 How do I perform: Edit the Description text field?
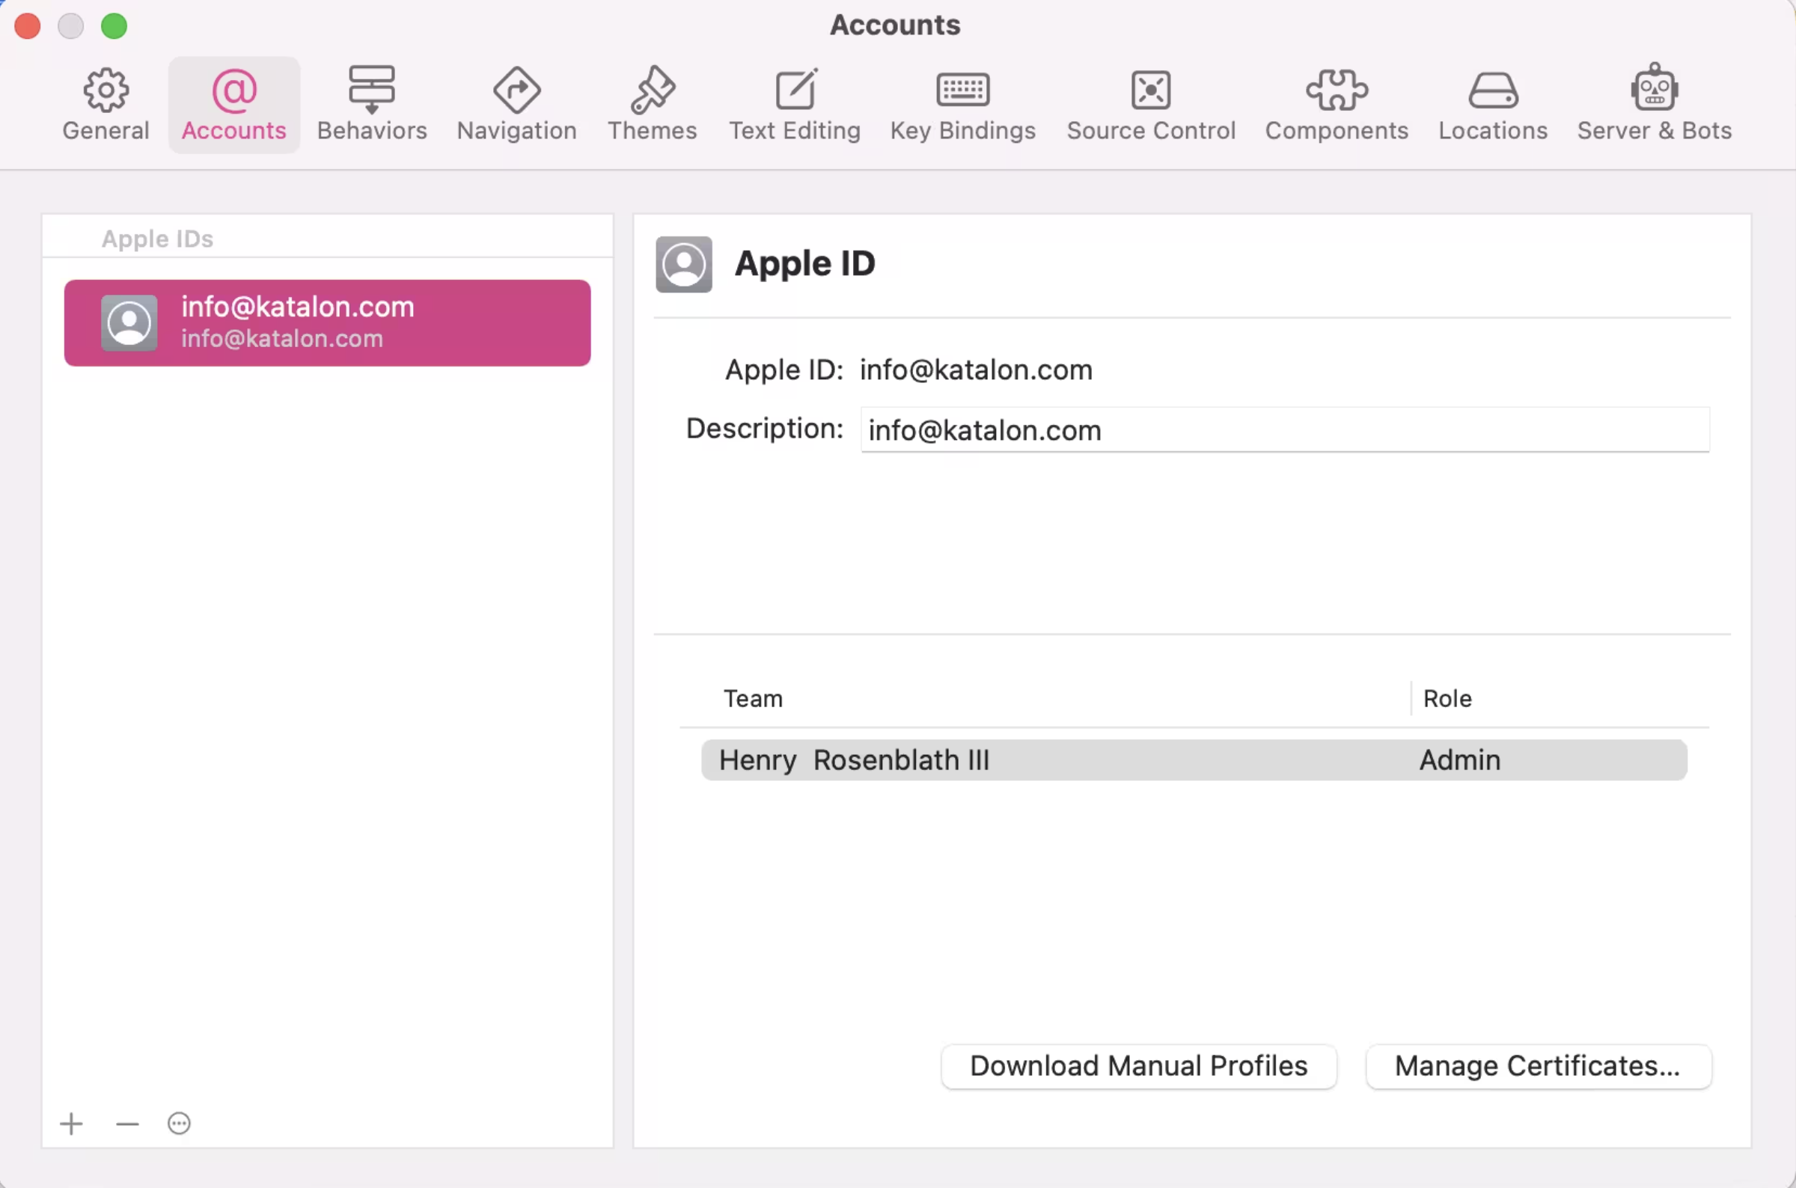click(x=1283, y=429)
